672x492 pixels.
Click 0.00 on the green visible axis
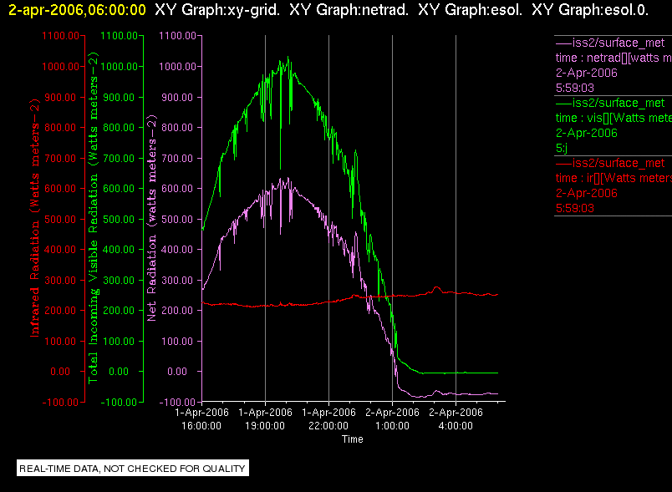click(x=119, y=371)
